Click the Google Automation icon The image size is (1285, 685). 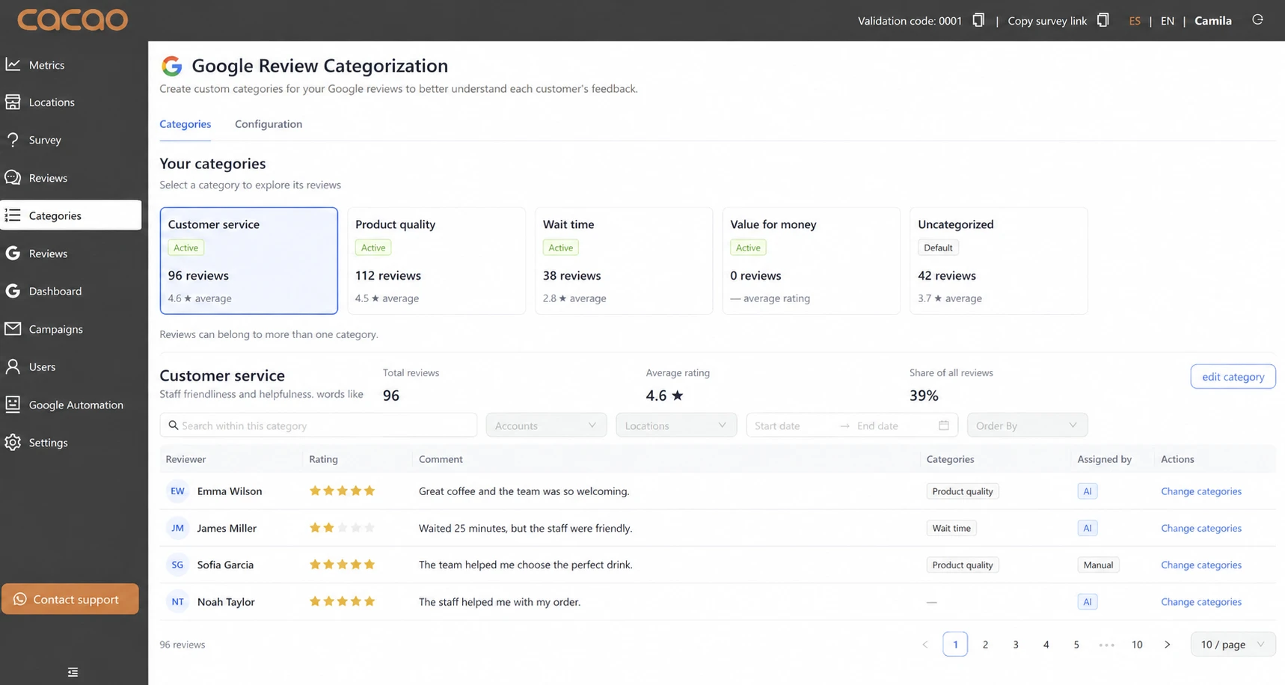coord(13,405)
